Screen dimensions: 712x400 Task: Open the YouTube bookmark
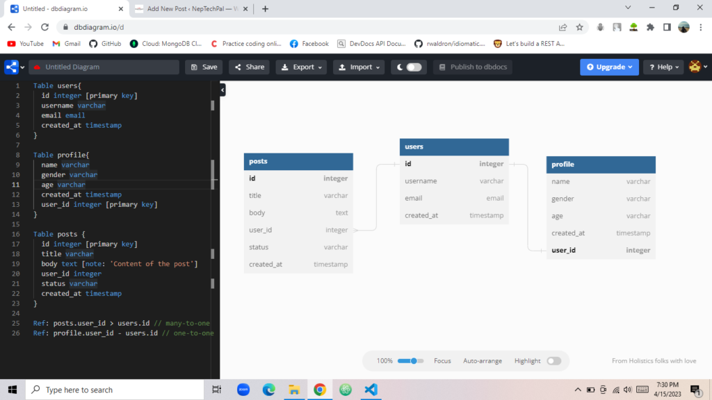(x=26, y=44)
